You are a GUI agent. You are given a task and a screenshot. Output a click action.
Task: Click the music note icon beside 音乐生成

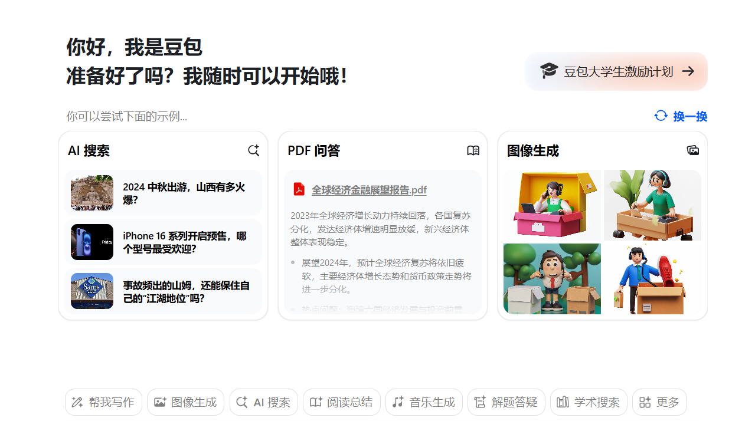(398, 402)
